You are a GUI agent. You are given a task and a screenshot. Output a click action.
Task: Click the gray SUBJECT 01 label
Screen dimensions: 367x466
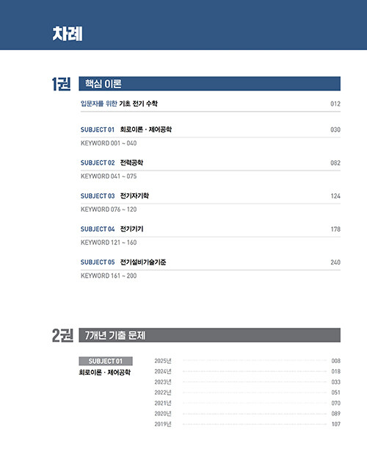click(x=106, y=361)
